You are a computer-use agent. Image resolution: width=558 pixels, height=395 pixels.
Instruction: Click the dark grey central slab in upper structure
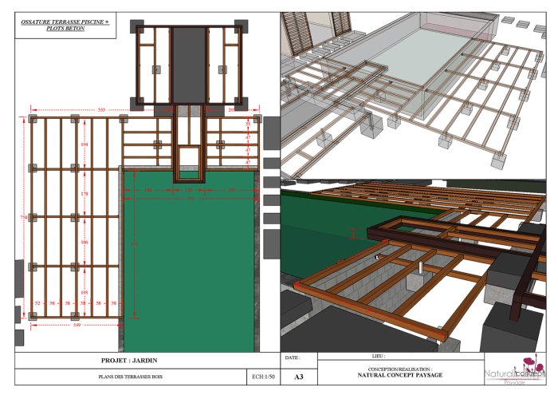point(189,65)
